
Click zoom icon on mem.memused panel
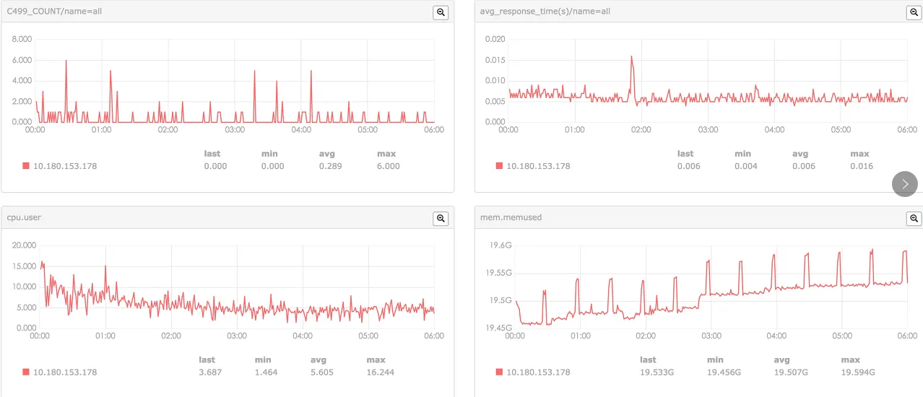914,218
